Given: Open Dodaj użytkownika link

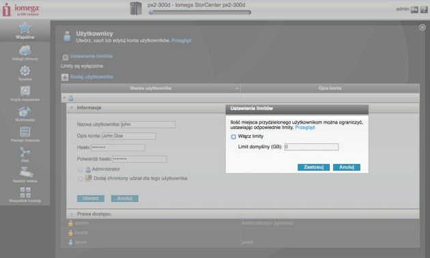Looking at the screenshot, I should click(x=91, y=76).
